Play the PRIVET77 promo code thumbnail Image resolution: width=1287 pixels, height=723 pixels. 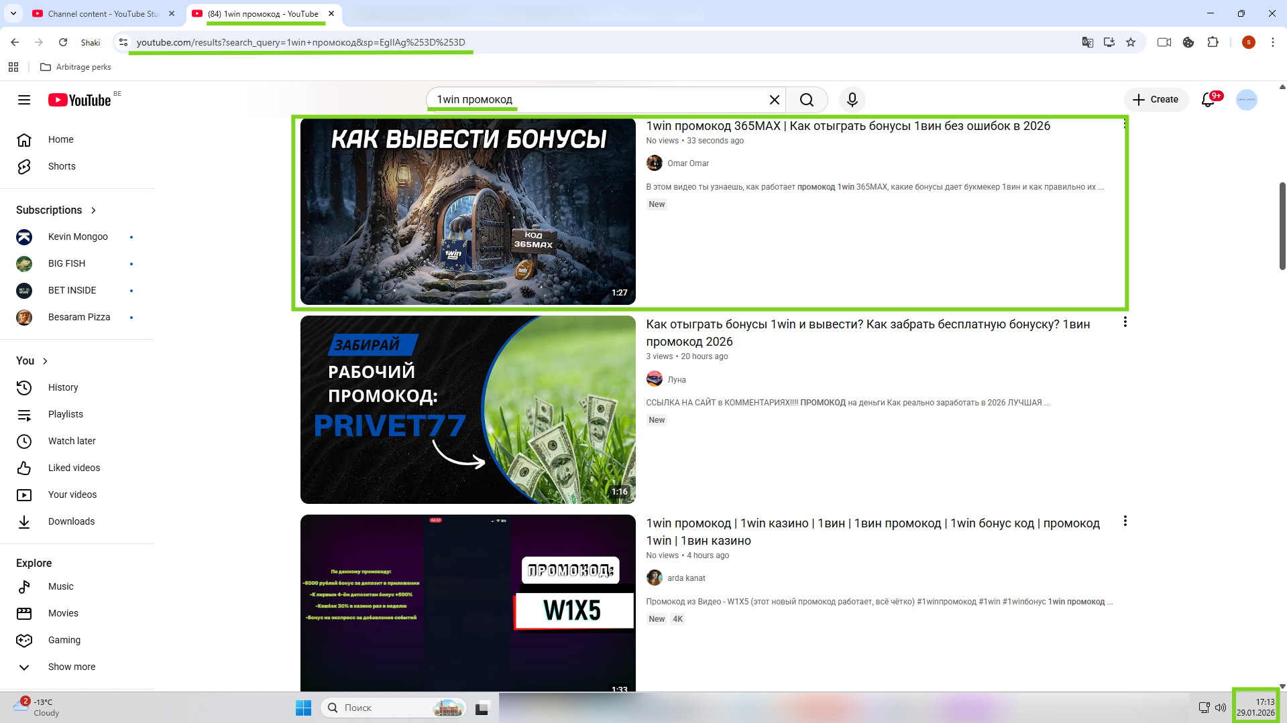click(467, 409)
